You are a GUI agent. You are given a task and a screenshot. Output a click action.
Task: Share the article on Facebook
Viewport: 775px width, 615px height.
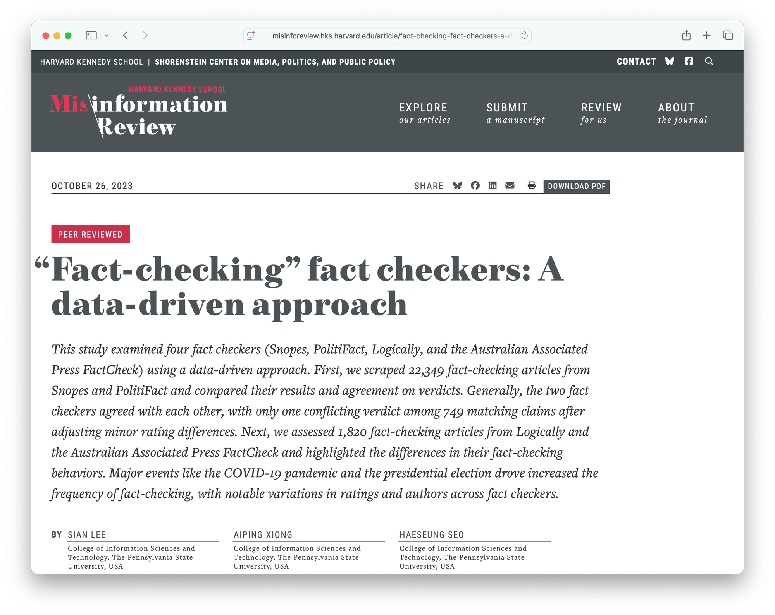click(x=475, y=186)
